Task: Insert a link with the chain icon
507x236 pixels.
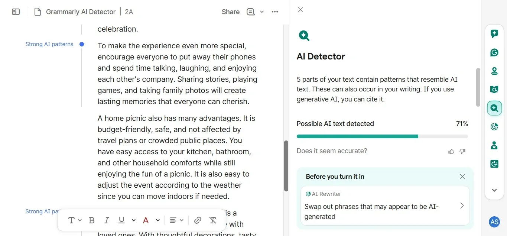Action: (198, 220)
